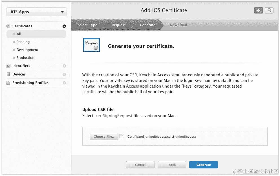Expand the Identifiers section arrow
This screenshot has height=176, width=280.
click(64, 66)
